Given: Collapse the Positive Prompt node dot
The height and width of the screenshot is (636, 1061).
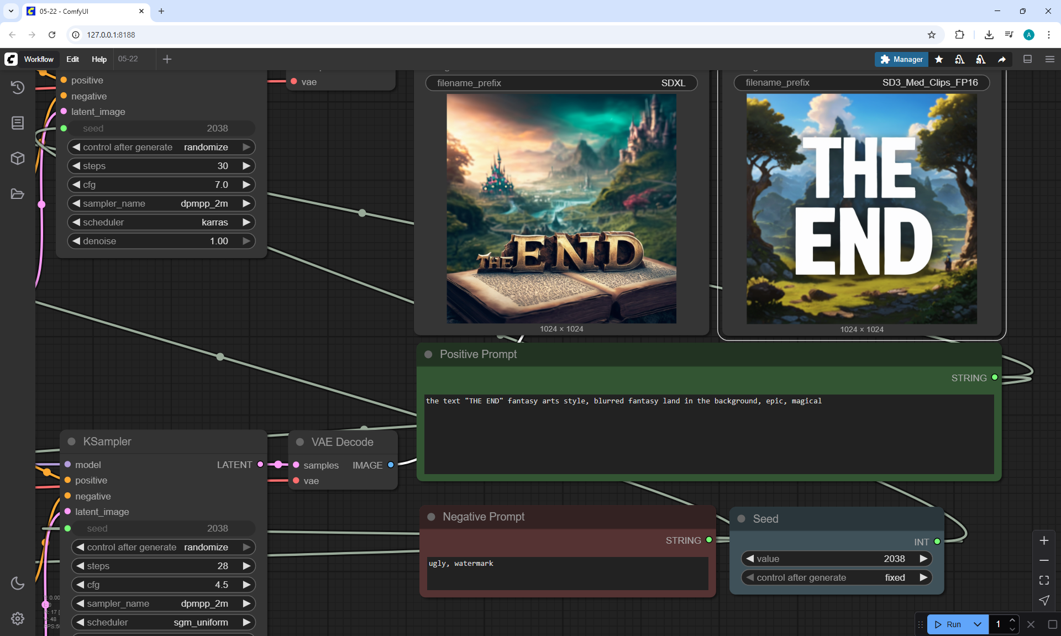Looking at the screenshot, I should tap(428, 354).
